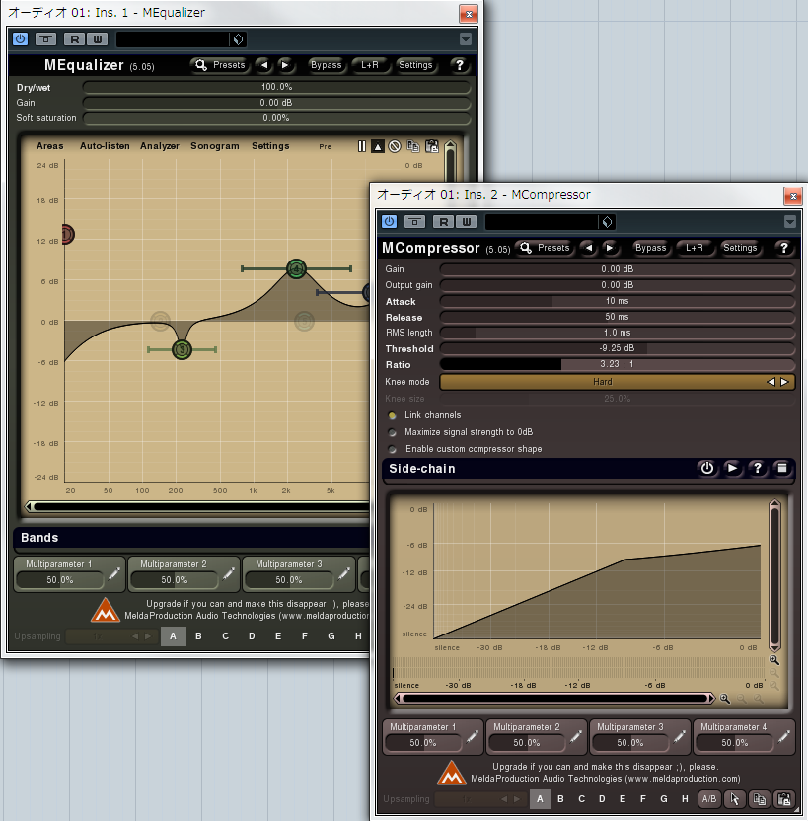Click Side-chain play arrow icon

(732, 468)
